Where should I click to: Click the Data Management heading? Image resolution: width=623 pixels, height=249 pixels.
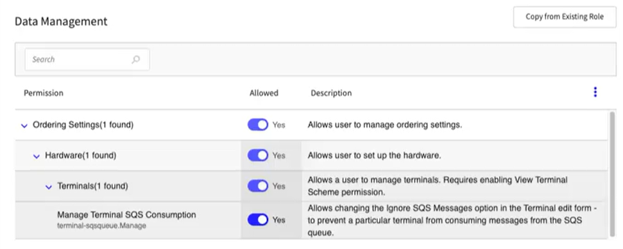coord(61,21)
